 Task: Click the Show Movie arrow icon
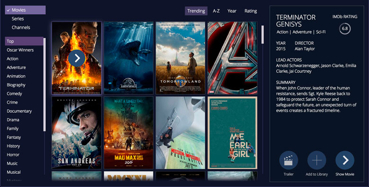pos(345,161)
